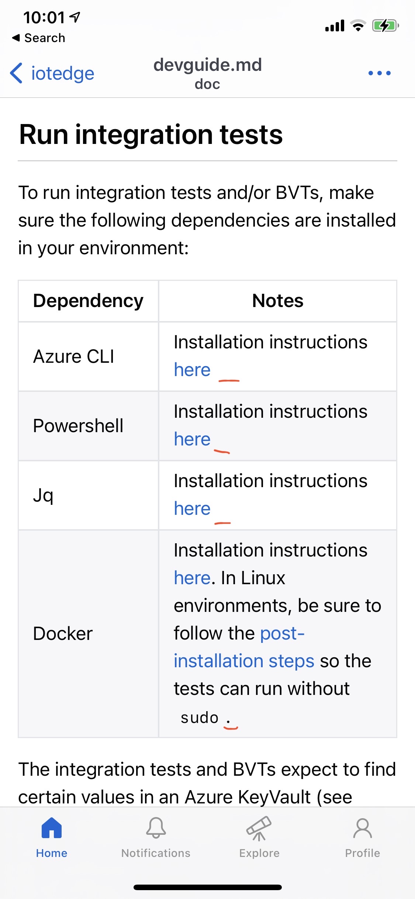The height and width of the screenshot is (899, 415).
Task: Tap the Search return label top left
Action: pos(39,37)
